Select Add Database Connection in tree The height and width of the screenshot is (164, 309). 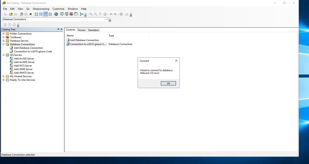pyautogui.click(x=28, y=48)
